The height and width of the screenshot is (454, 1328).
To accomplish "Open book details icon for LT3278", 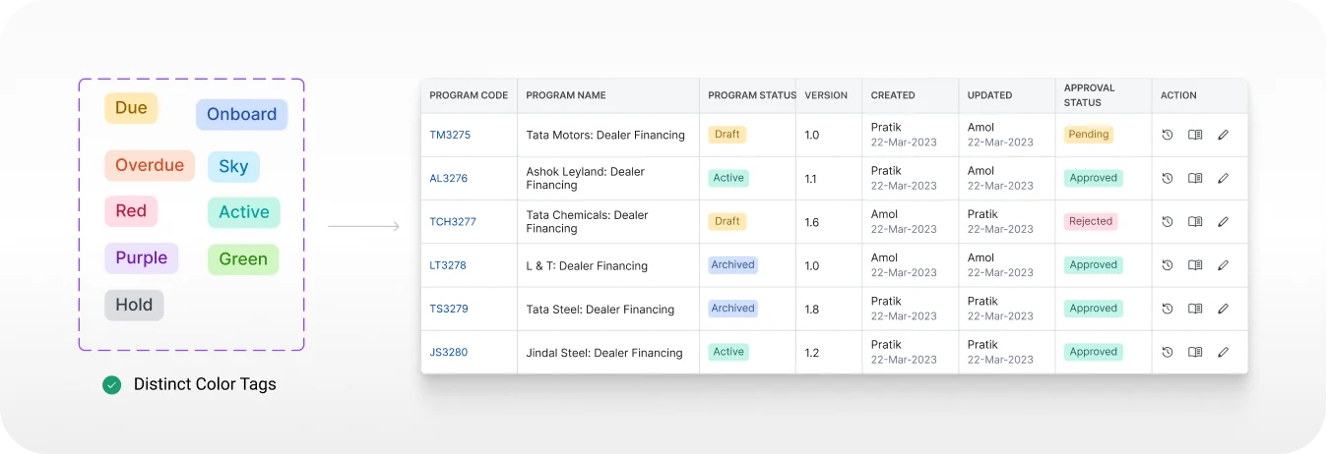I will click(1195, 265).
